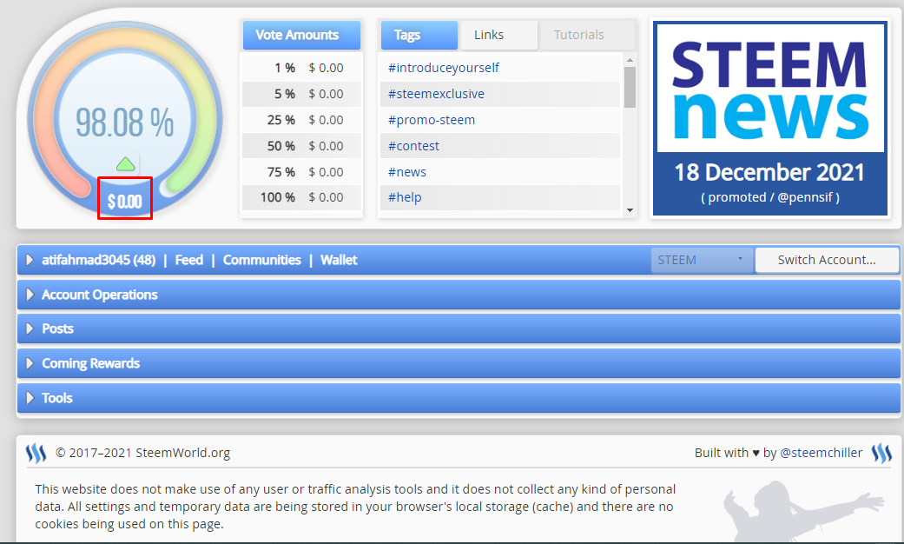Open the Wallet link
The image size is (904, 544).
339,260
